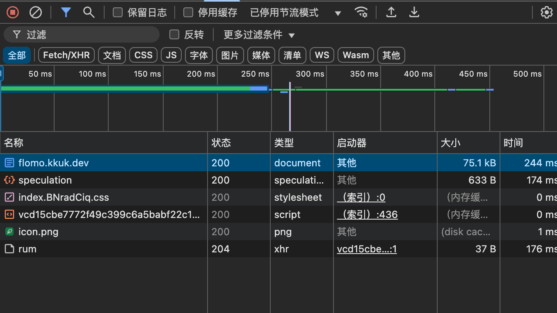The width and height of the screenshot is (557, 313).
Task: Import a HAR file
Action: point(391,12)
